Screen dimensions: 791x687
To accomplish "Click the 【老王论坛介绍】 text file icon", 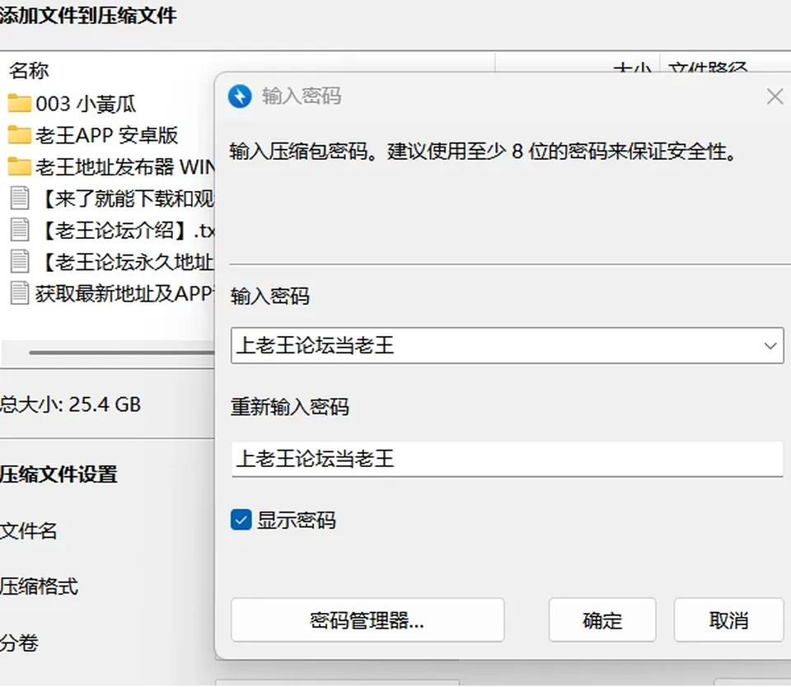I will 20,230.
